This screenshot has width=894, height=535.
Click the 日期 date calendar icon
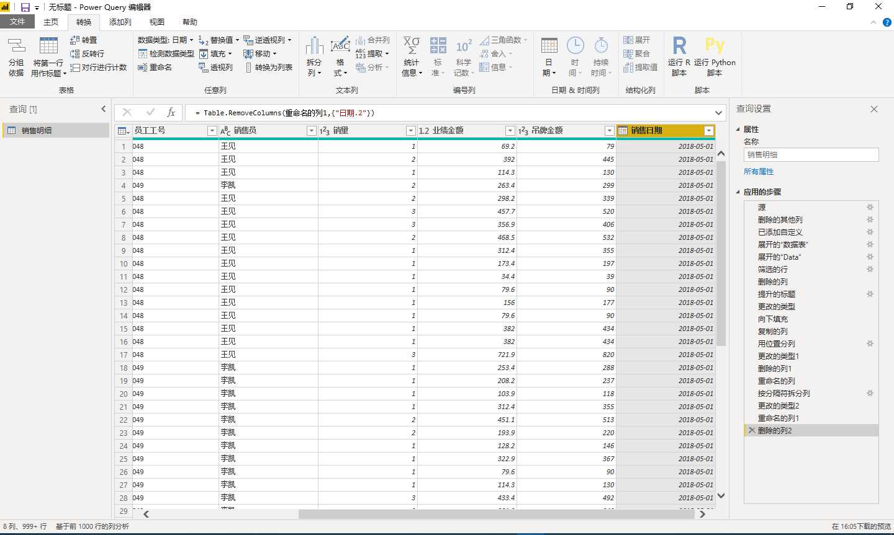(x=549, y=46)
